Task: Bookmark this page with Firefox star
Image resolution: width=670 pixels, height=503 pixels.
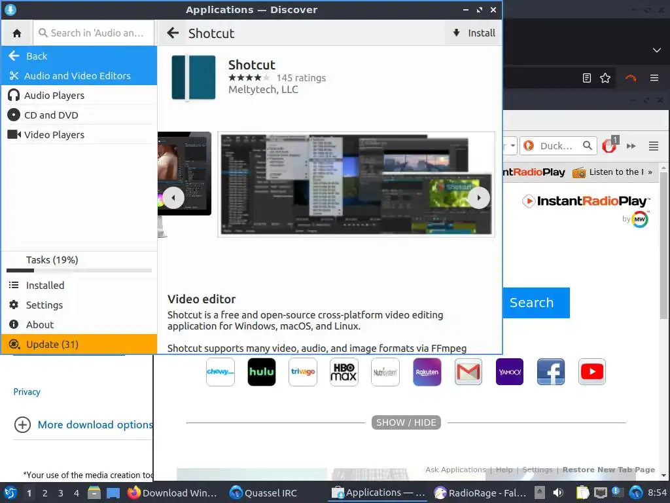Action: [605, 78]
